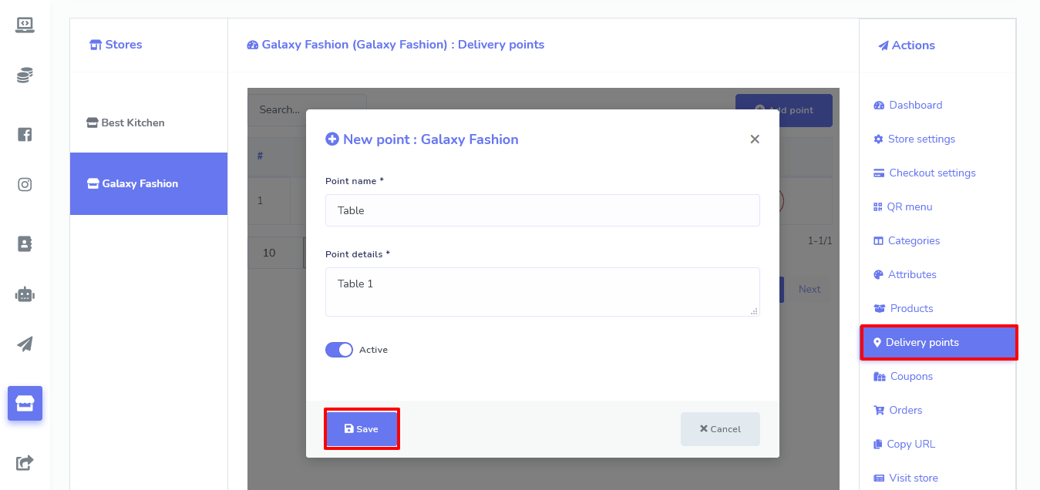Focus the Point details text area
This screenshot has width=1040, height=490.
543,292
